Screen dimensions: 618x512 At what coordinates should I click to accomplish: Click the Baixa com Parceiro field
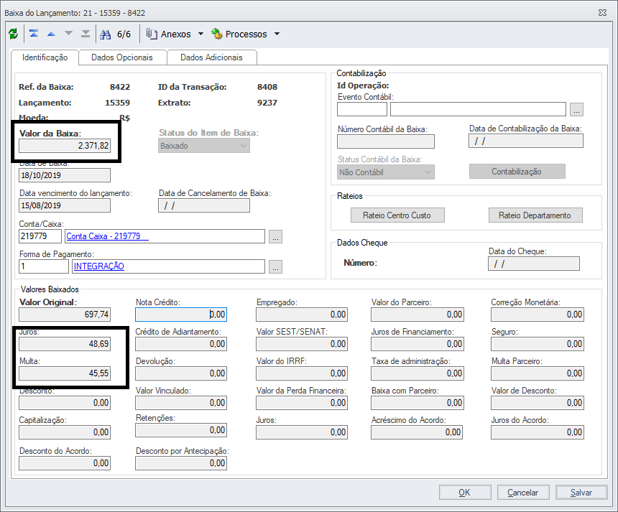[x=418, y=403]
